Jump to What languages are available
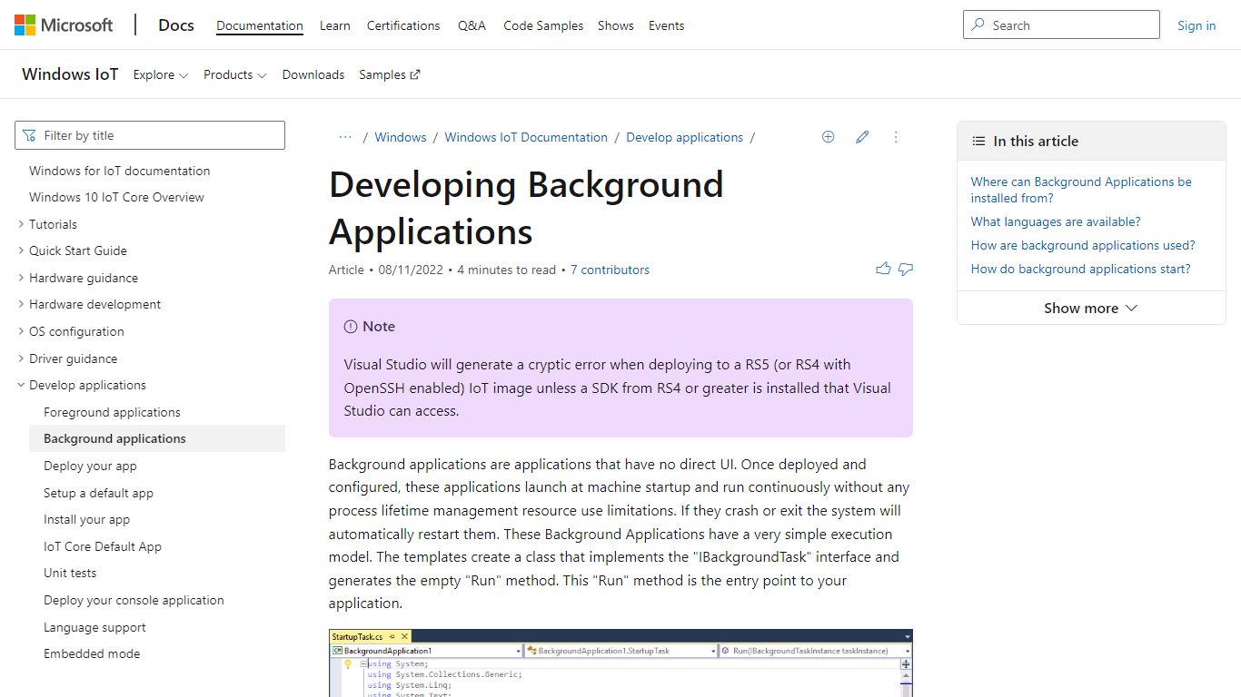 click(1056, 221)
